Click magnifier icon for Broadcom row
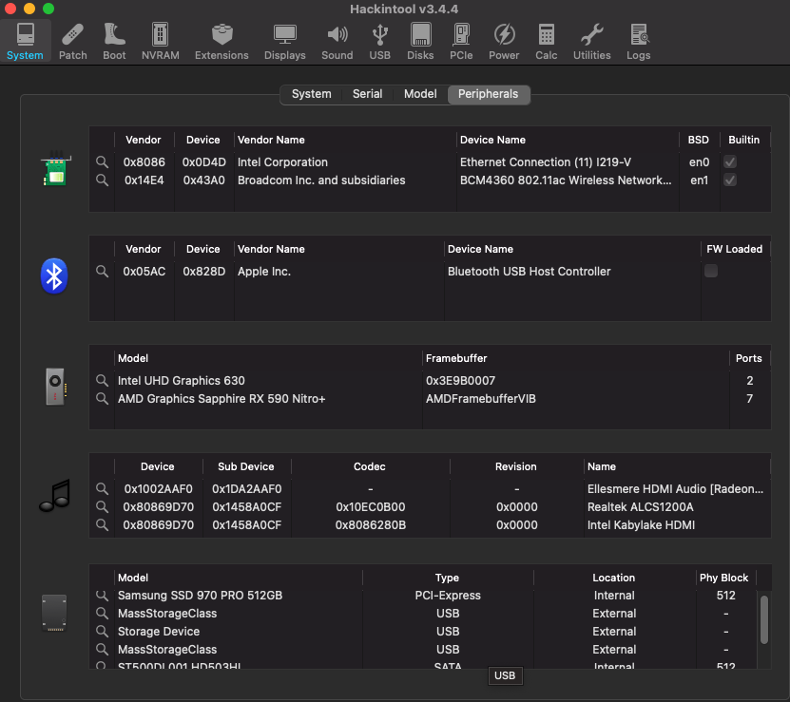Viewport: 790px width, 702px height. click(x=103, y=180)
